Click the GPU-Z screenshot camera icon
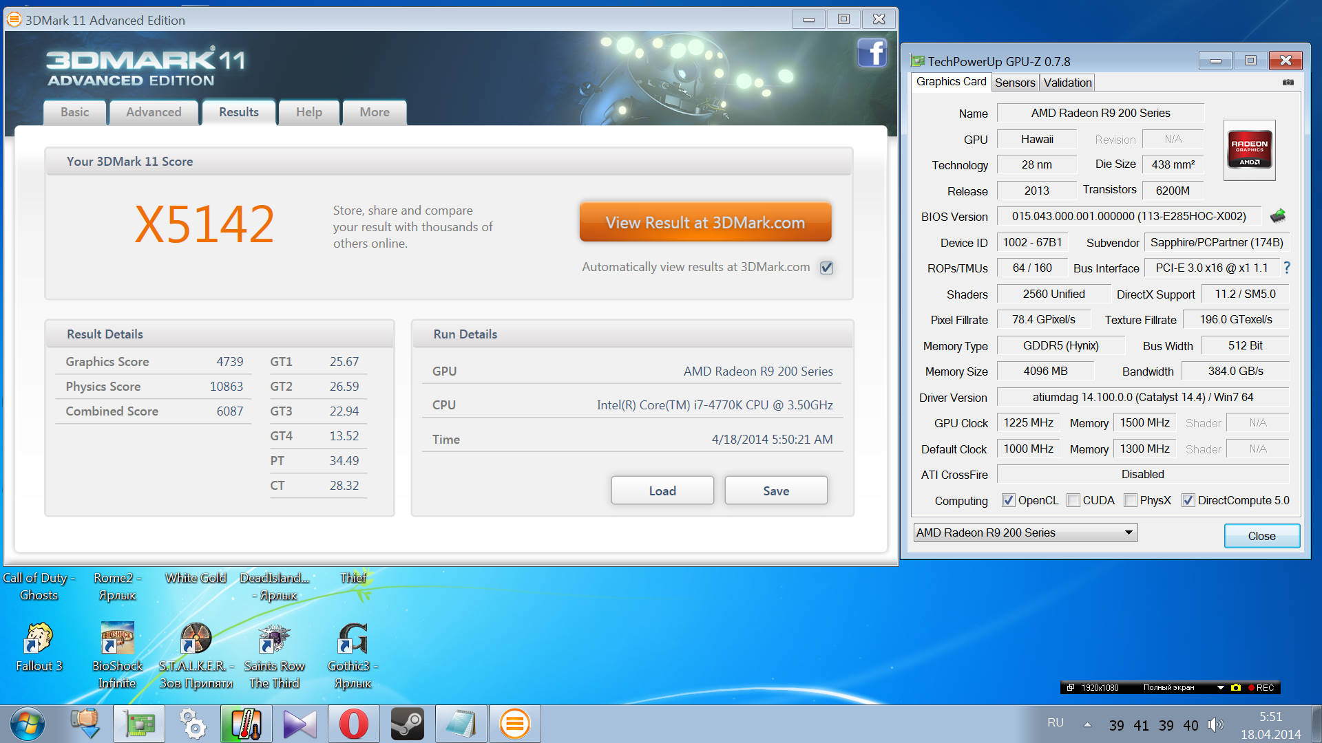 (1288, 83)
